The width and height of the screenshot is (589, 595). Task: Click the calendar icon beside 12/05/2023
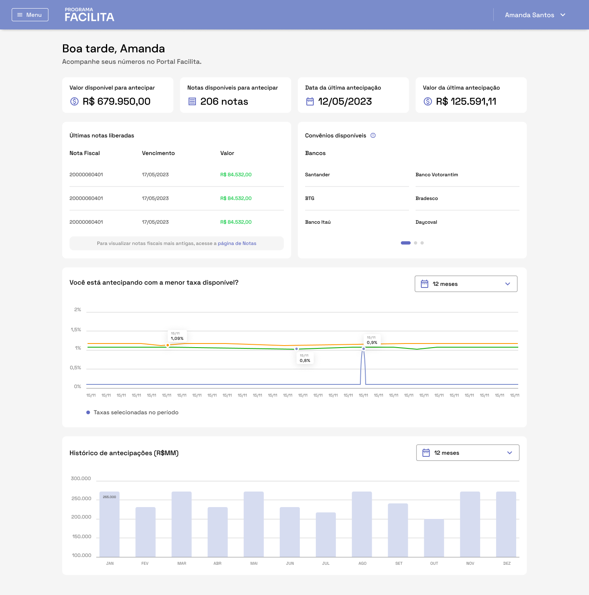(310, 101)
